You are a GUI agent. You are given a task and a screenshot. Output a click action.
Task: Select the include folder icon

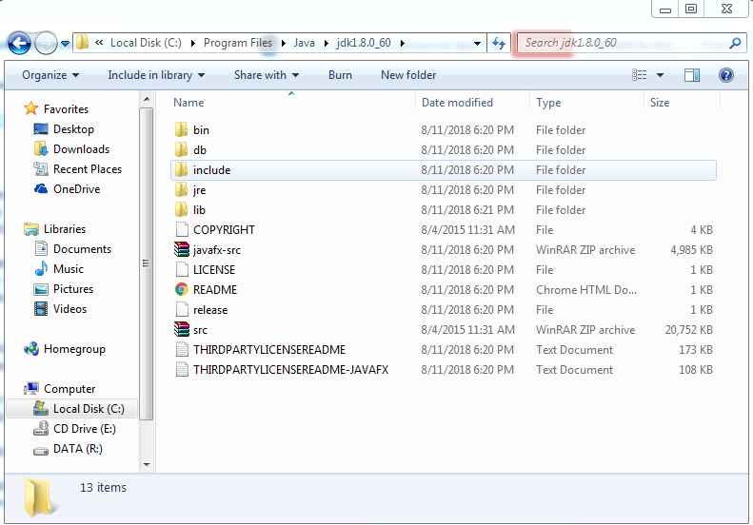(181, 170)
